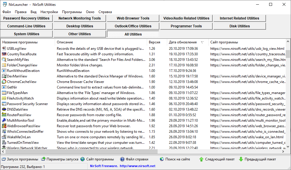Sort by Версия column header
This screenshot has height=170, width=291.
pos(157,42)
